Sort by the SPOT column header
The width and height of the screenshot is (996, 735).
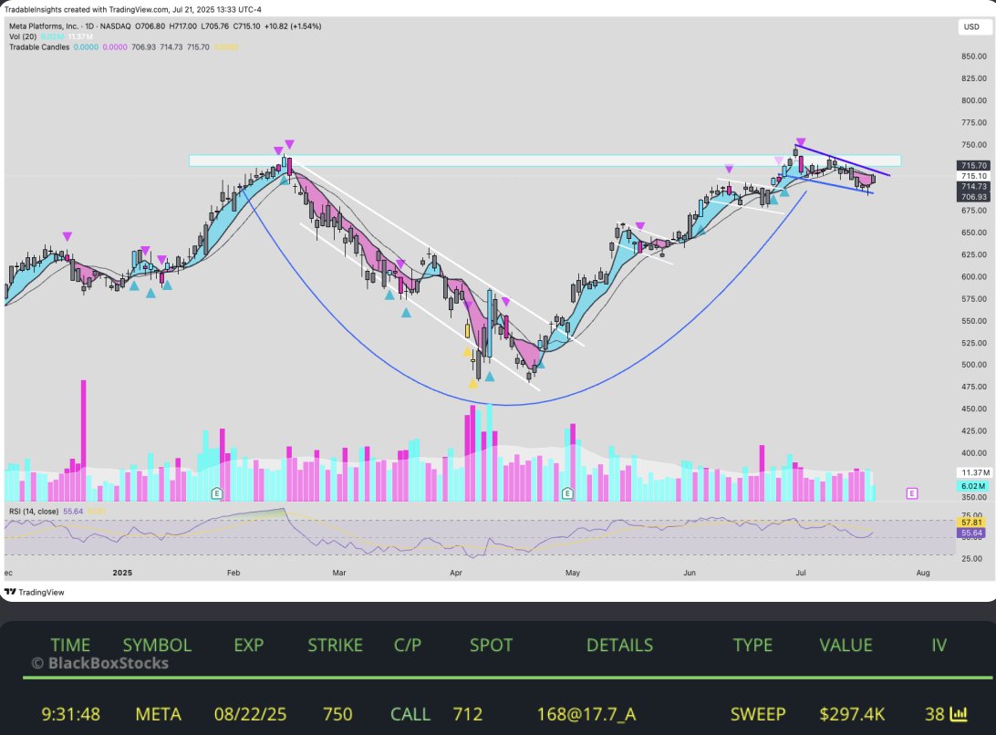click(491, 645)
